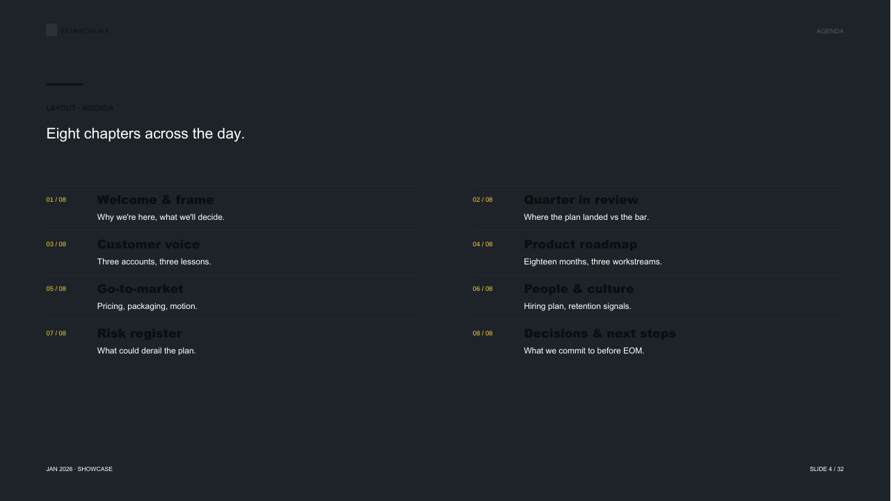Select the Welcome & frame chapter heading

(x=156, y=200)
